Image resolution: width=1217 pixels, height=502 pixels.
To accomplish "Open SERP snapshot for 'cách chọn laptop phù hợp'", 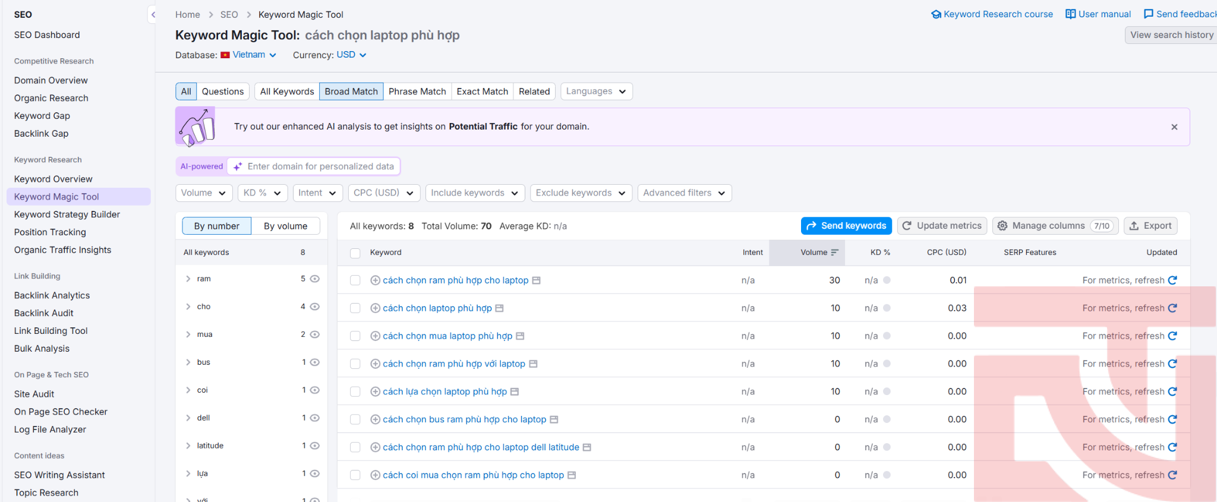I will click(499, 308).
